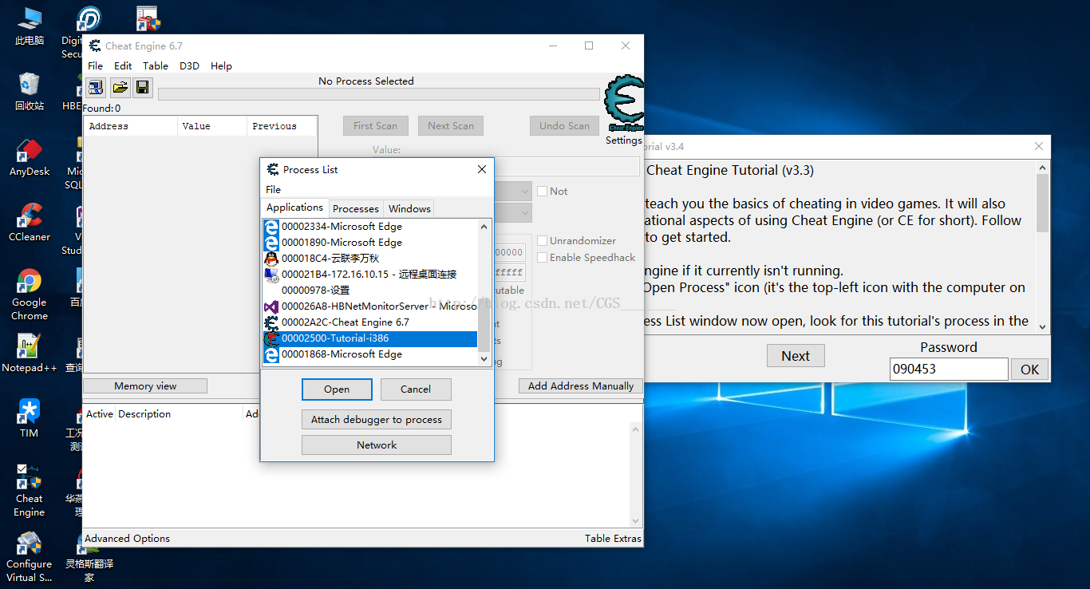
Task: Click the Open Process computer icon
Action: tap(96, 88)
